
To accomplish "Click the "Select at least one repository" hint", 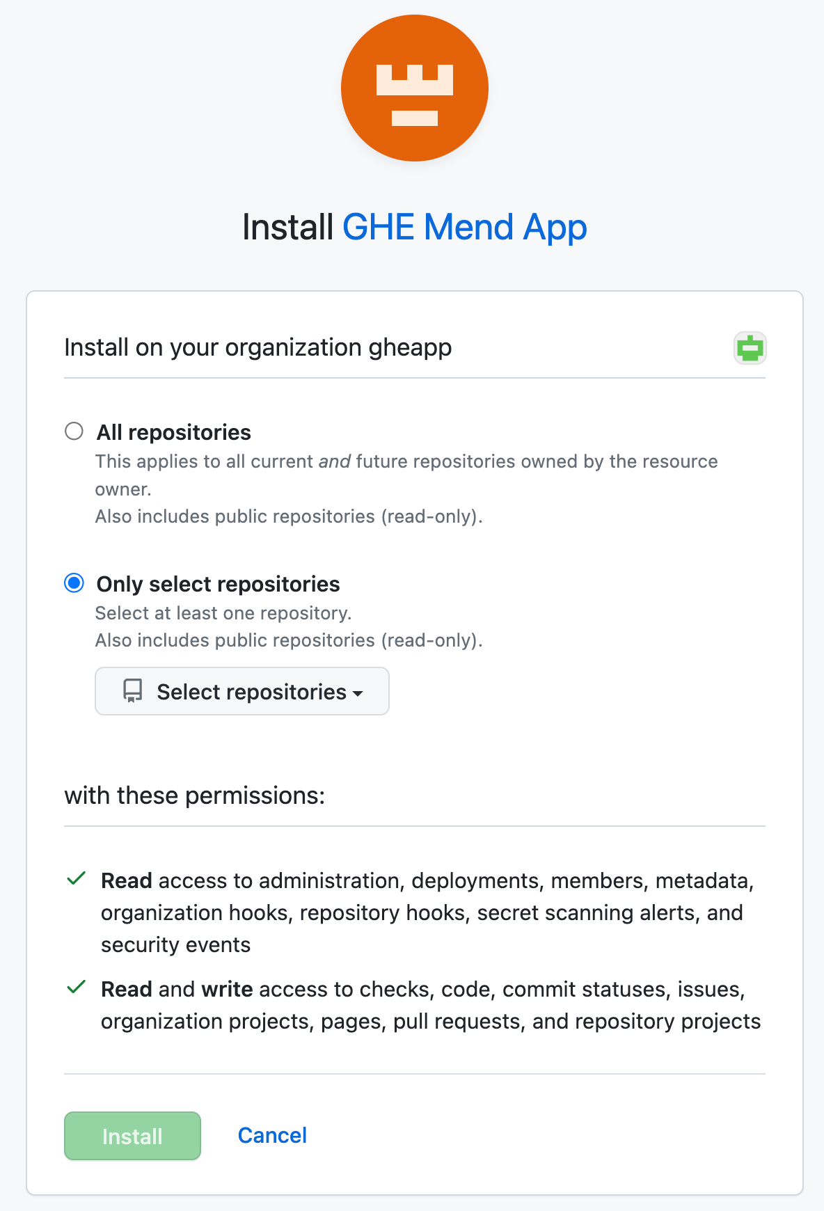I will point(223,613).
